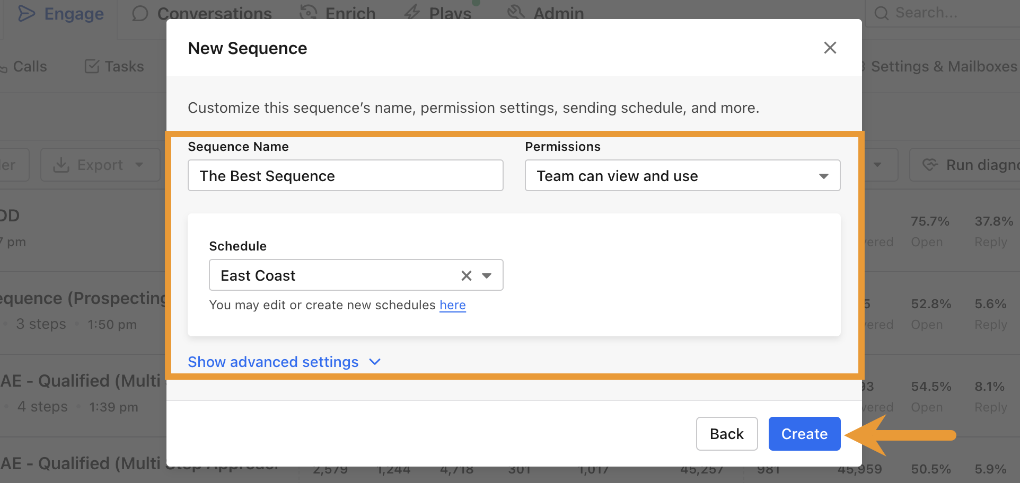Click the 52.8% Open rate value
1020x483 pixels.
(x=931, y=304)
